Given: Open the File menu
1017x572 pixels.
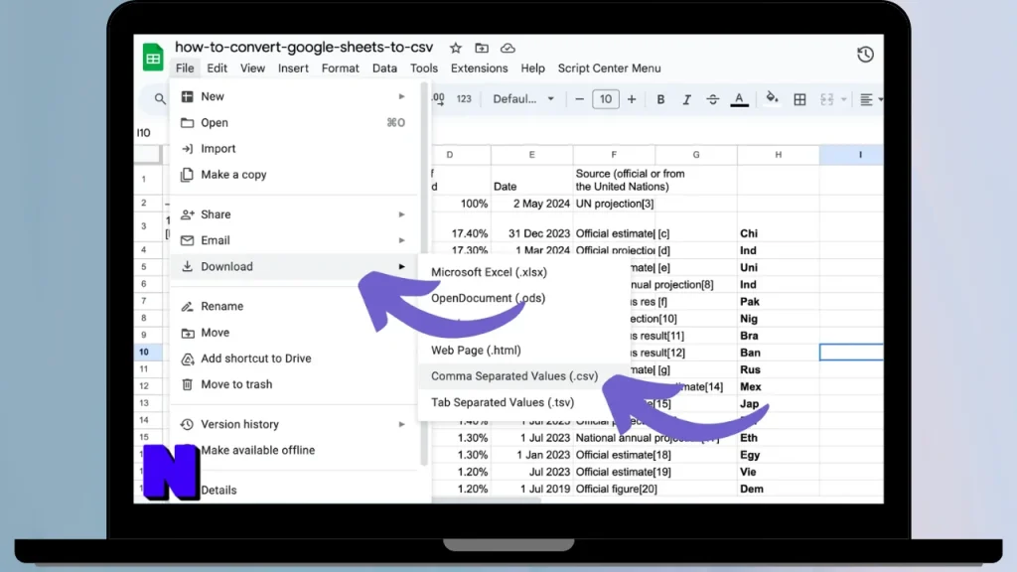Looking at the screenshot, I should coord(184,69).
